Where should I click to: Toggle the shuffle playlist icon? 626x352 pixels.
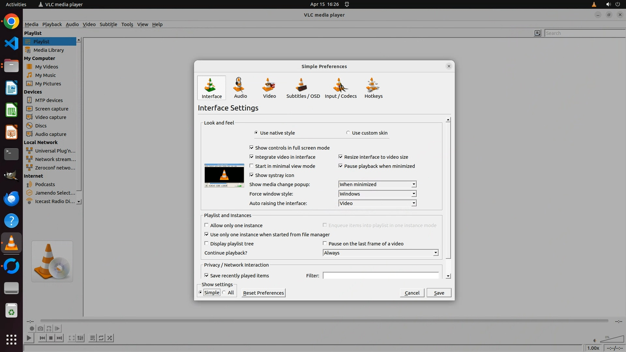pyautogui.click(x=110, y=338)
